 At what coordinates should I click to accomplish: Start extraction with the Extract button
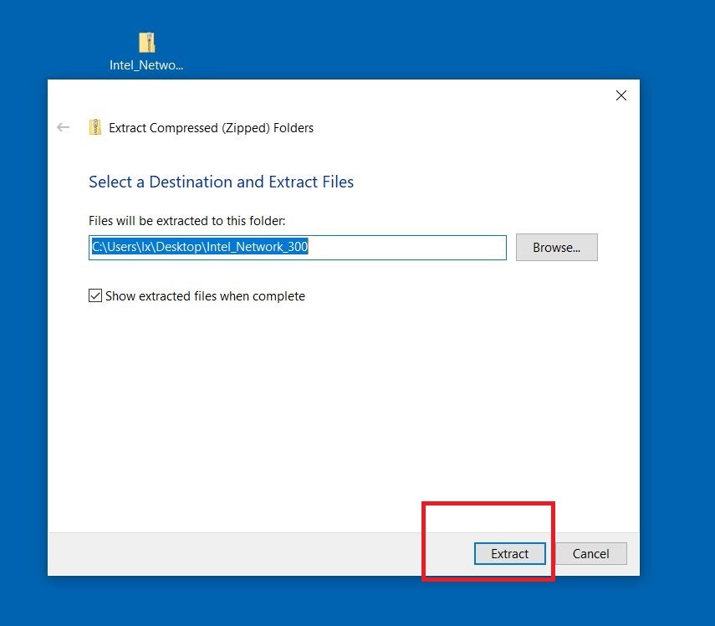[509, 554]
